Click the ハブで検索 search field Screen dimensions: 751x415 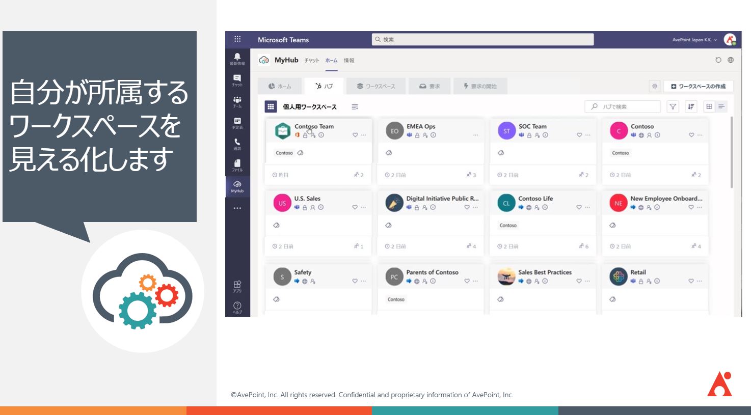tap(623, 106)
